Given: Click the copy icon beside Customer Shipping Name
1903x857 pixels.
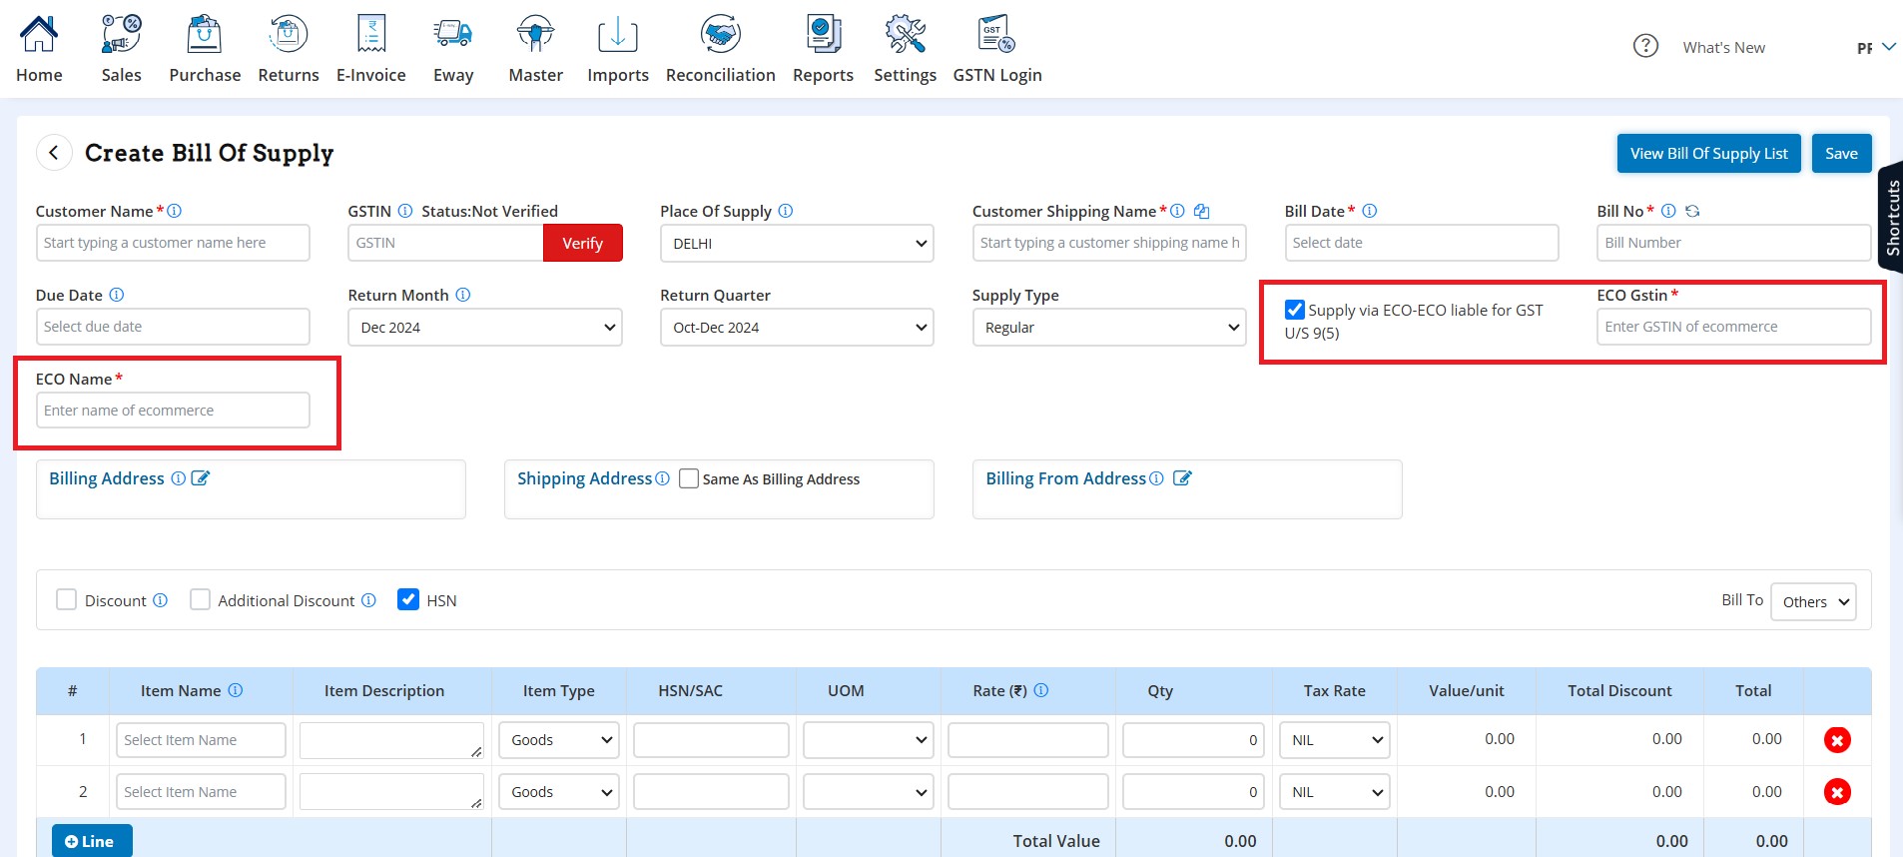Looking at the screenshot, I should click(x=1202, y=211).
